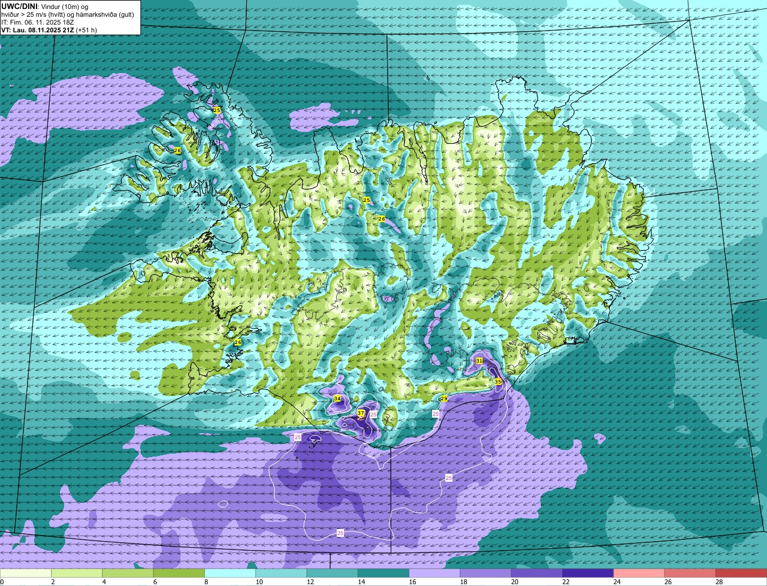767x586 pixels.
Task: Click the legend tick label '20'
Action: tap(514, 581)
